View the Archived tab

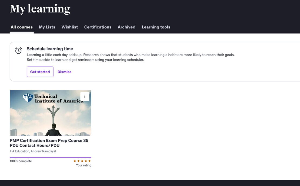(x=126, y=27)
